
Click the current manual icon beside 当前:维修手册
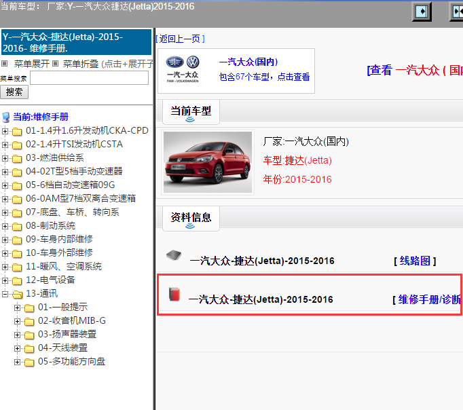click(6, 117)
